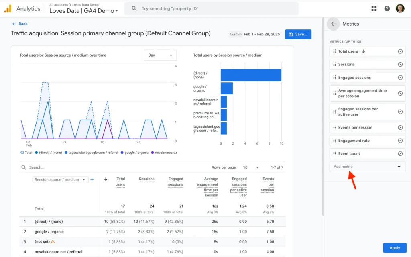The image size is (411, 257).
Task: Remove the Sessions metric
Action: pos(400,64)
